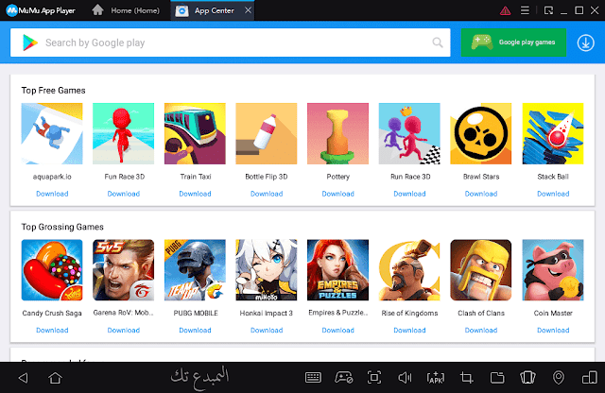This screenshot has width=605, height=393.
Task: Click in the Search by Google play field
Action: (x=236, y=43)
